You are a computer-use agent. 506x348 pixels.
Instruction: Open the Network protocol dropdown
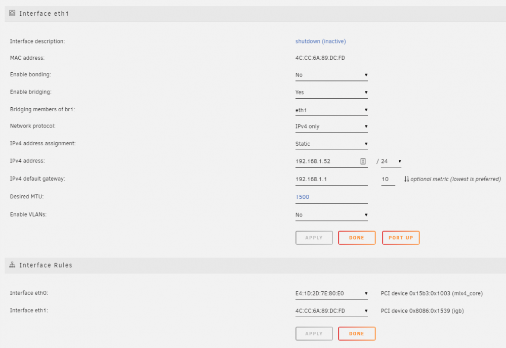331,126
